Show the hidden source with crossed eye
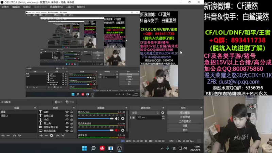The width and height of the screenshot is (272, 153). pos(67,120)
